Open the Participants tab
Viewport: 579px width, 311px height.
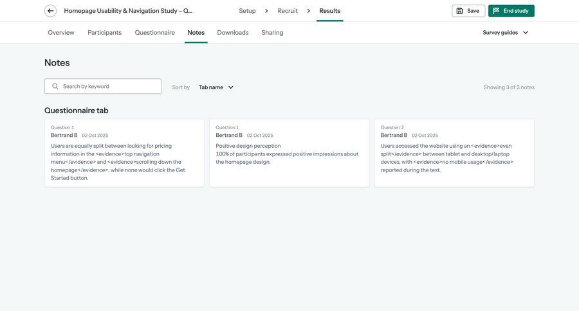(104, 33)
